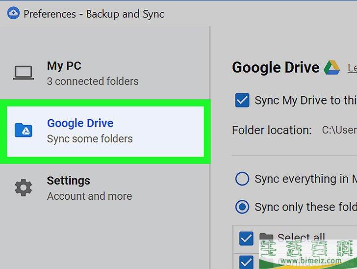The width and height of the screenshot is (357, 269).
Task: Choose Sync everything in My Drive
Action: (242, 179)
